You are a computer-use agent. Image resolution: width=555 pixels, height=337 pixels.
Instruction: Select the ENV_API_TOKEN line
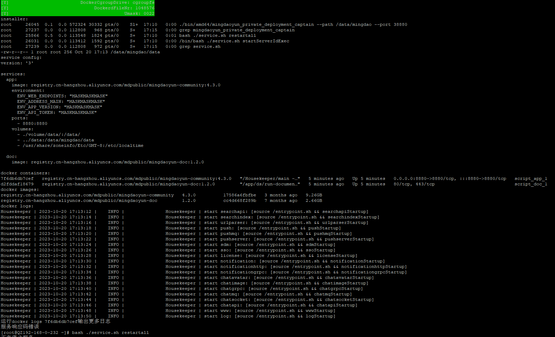(57, 112)
